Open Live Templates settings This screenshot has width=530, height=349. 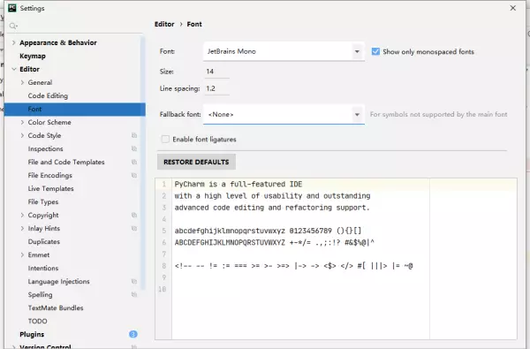coord(50,188)
